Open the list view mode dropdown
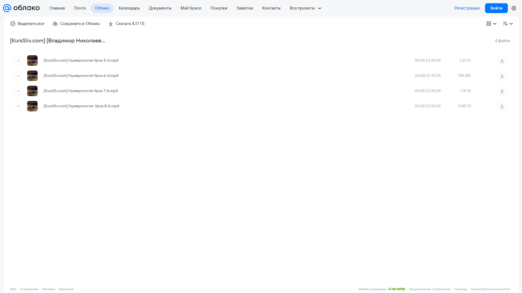 point(491,24)
